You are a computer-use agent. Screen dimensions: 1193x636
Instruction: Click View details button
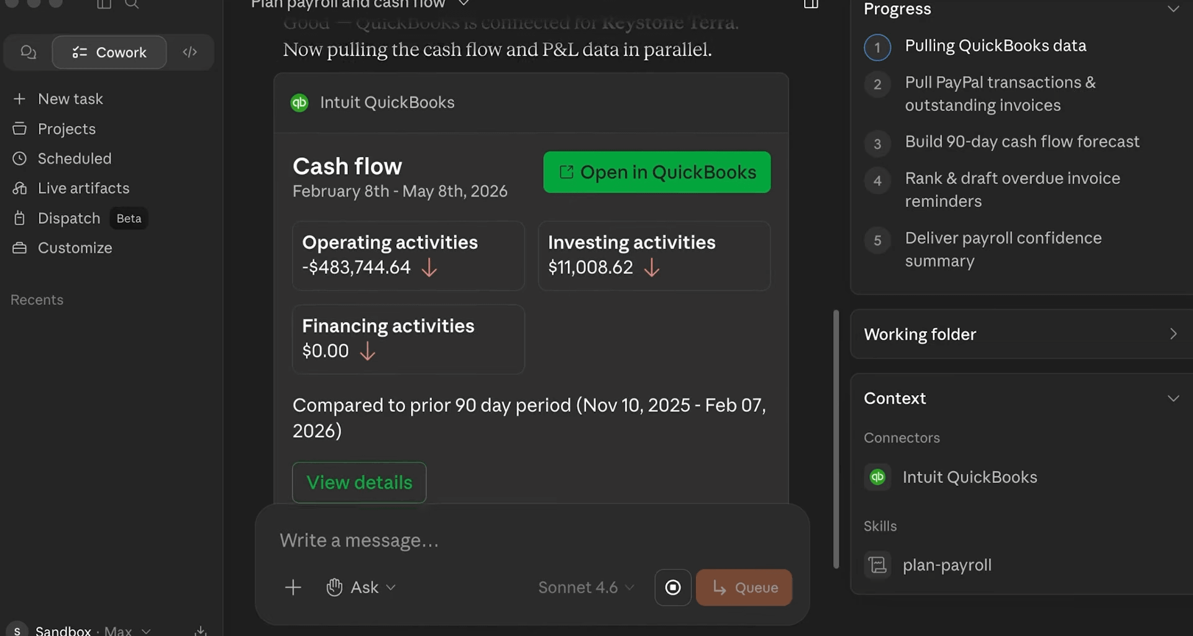359,482
